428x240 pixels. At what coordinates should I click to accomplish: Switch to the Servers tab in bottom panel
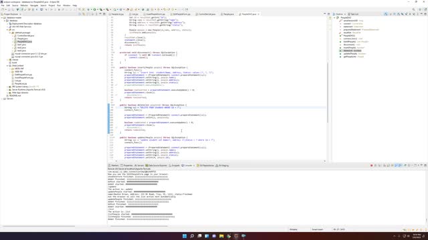pyautogui.click(x=139, y=165)
